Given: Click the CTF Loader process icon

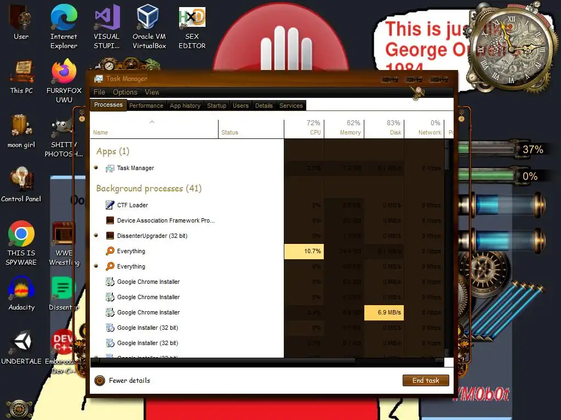Looking at the screenshot, I should pos(110,205).
